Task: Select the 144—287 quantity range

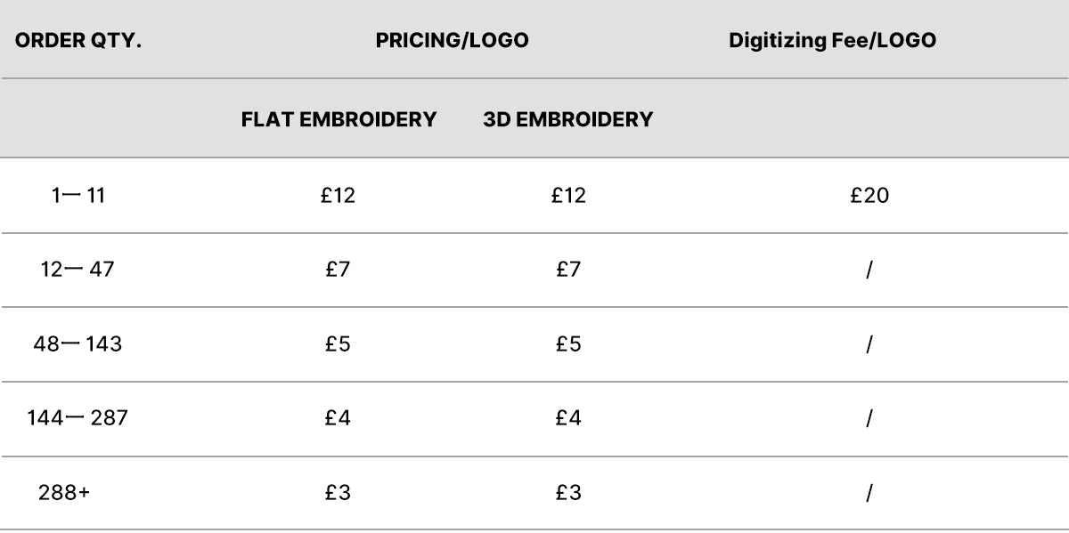Action: click(x=78, y=417)
